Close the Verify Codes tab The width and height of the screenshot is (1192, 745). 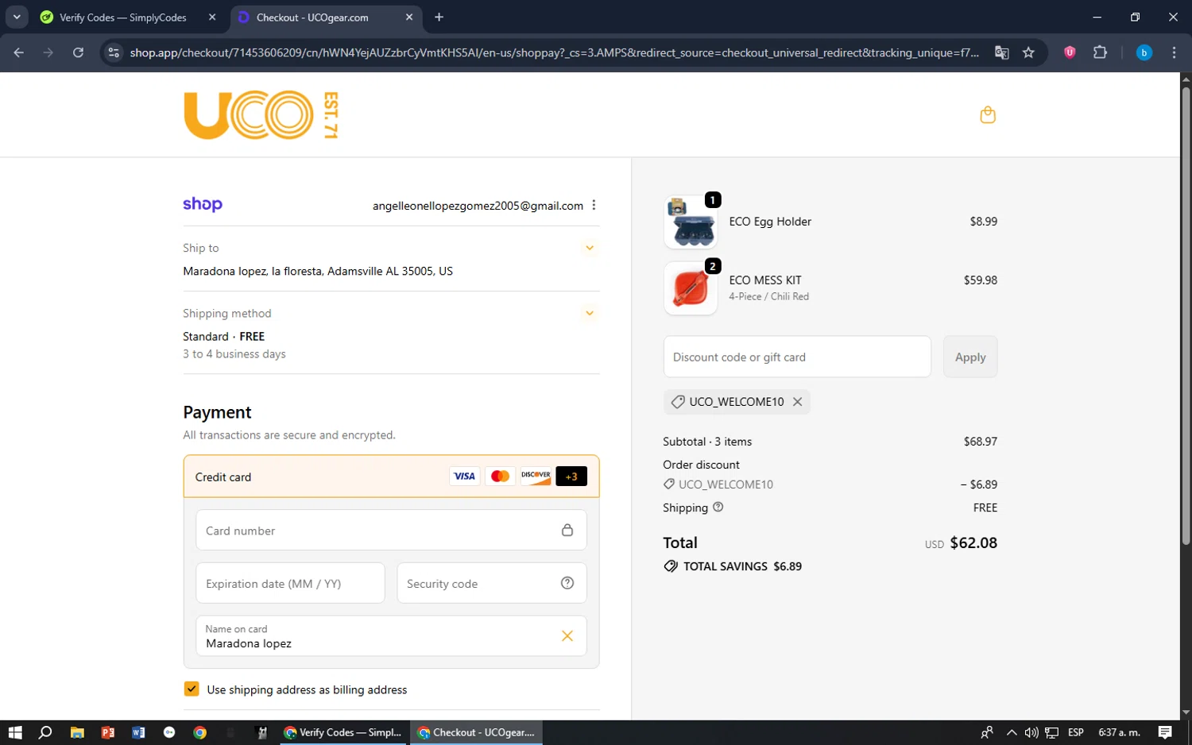(x=212, y=17)
